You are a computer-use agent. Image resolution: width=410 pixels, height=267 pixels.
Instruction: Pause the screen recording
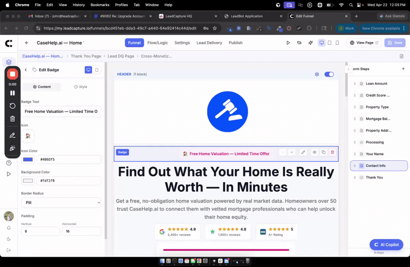coord(12,93)
